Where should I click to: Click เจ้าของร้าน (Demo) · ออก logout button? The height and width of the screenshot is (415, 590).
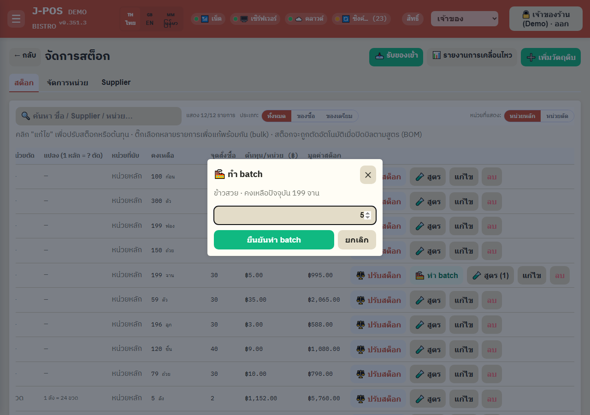[x=546, y=19]
